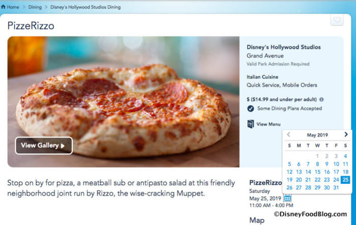
Task: Click the View Gallery button
Action: tap(44, 146)
